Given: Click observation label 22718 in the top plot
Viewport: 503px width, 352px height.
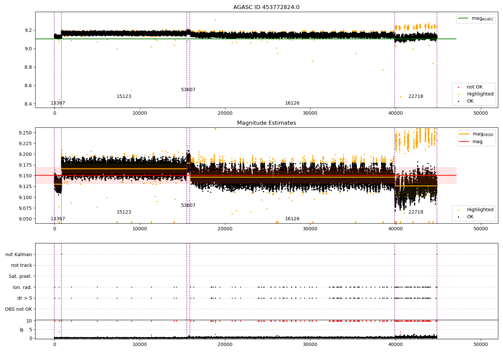Looking at the screenshot, I should pyautogui.click(x=415, y=97).
